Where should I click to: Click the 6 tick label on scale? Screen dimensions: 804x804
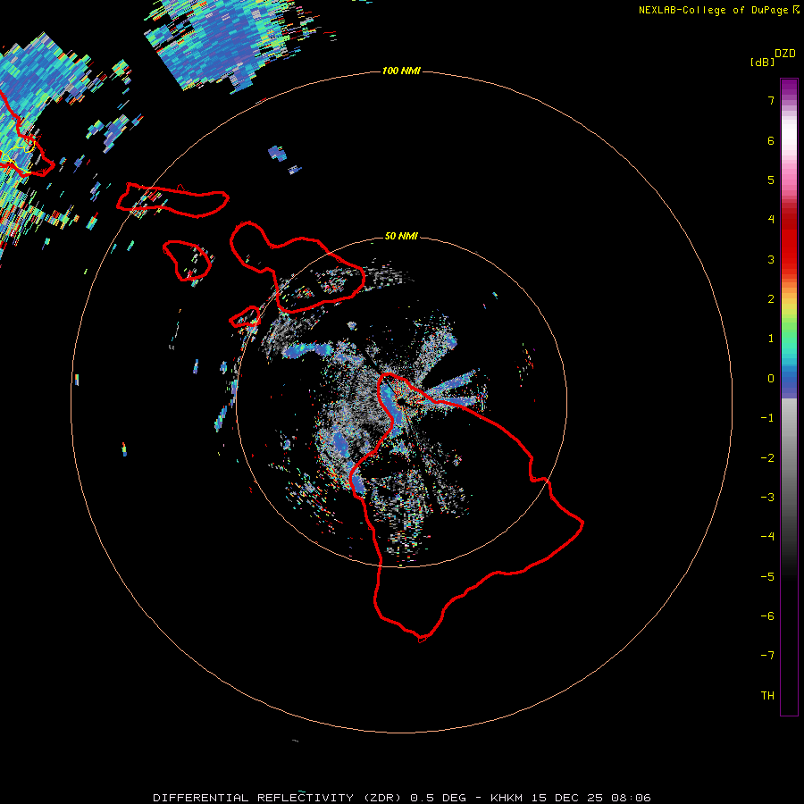(771, 140)
